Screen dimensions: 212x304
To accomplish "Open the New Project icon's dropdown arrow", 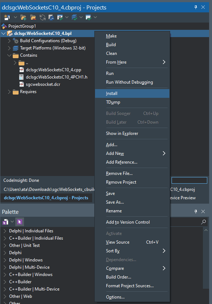I will (15, 17).
